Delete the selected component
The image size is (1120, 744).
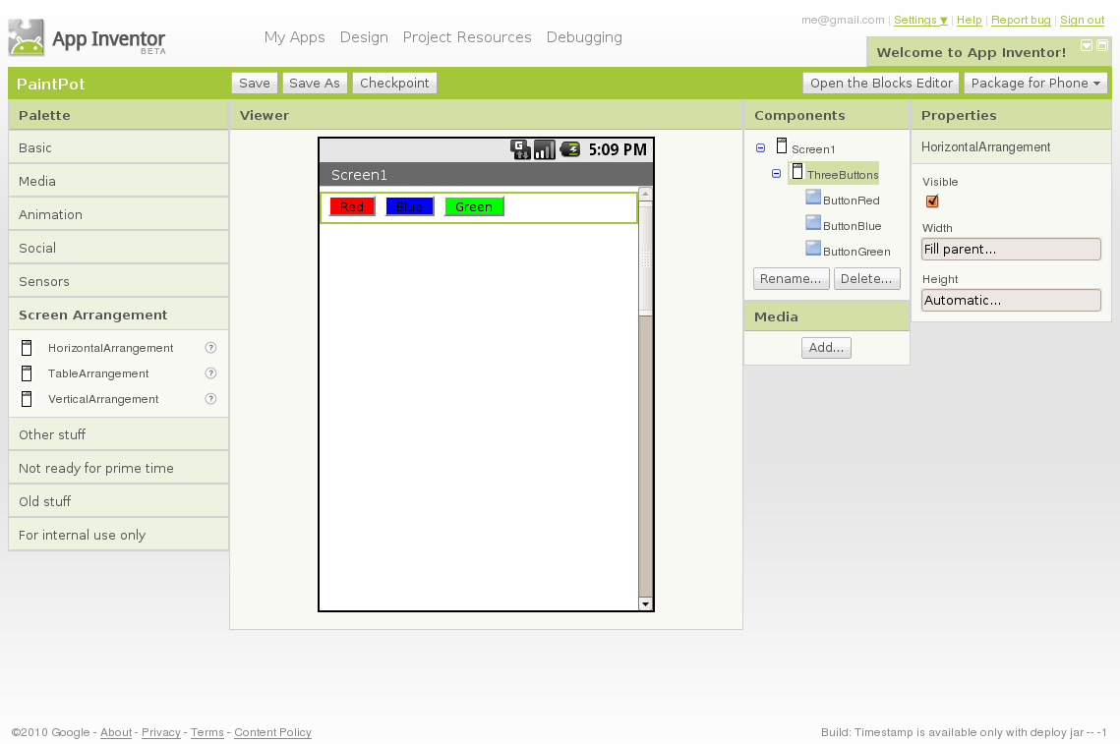(x=866, y=278)
